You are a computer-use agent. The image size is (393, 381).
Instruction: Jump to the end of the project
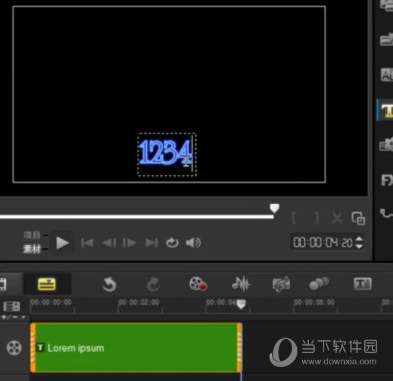[152, 243]
